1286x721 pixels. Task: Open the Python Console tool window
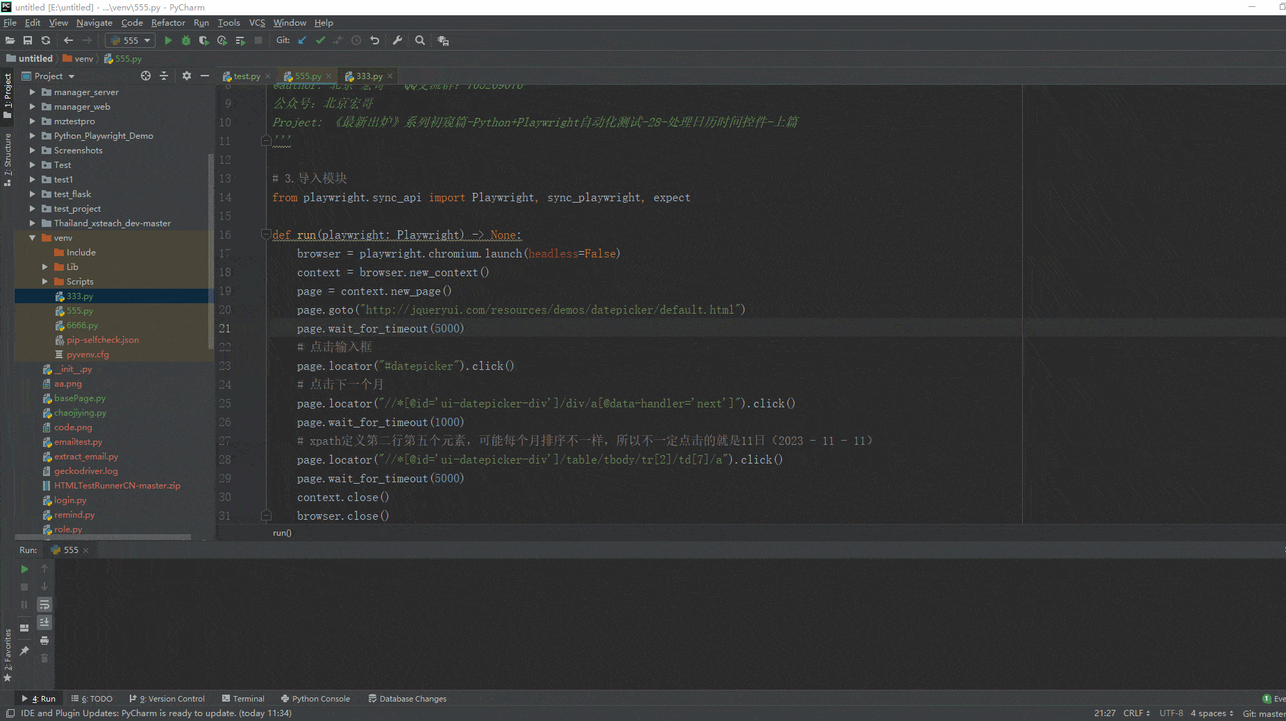[x=315, y=699]
